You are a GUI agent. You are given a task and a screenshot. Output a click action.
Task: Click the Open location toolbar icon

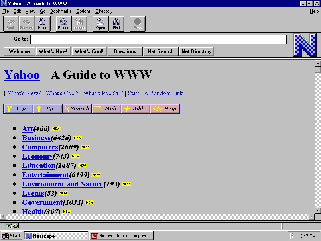100,24
